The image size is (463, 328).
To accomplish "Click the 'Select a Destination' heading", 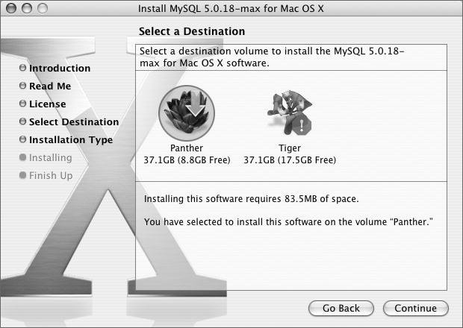I will point(192,31).
